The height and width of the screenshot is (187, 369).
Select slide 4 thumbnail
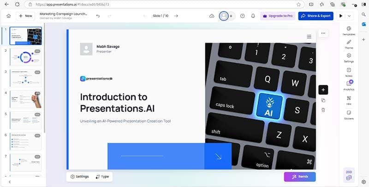point(26,99)
